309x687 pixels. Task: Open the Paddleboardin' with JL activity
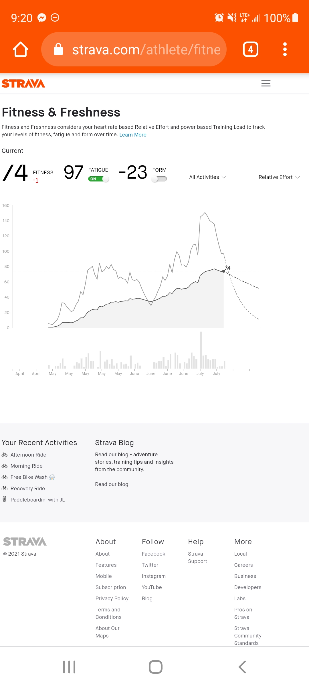[37, 500]
